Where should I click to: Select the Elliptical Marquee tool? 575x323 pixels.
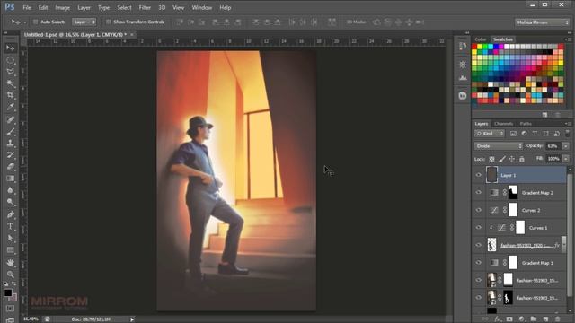10,60
